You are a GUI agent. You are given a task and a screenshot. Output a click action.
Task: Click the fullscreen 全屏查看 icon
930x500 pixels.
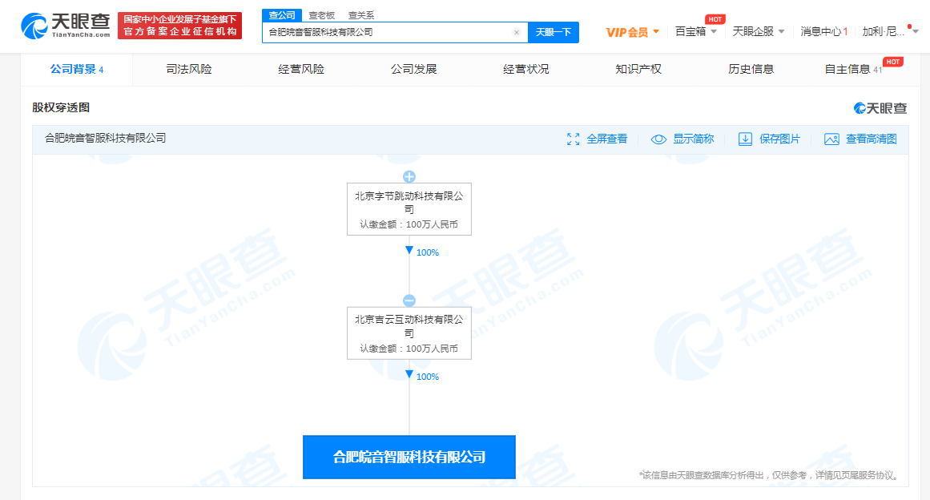pos(573,139)
